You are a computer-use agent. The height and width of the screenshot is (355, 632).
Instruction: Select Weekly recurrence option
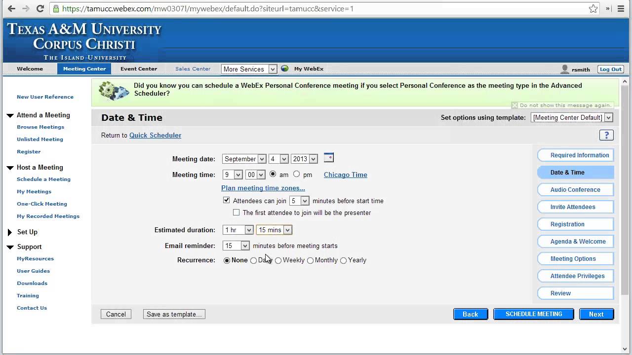tap(278, 260)
